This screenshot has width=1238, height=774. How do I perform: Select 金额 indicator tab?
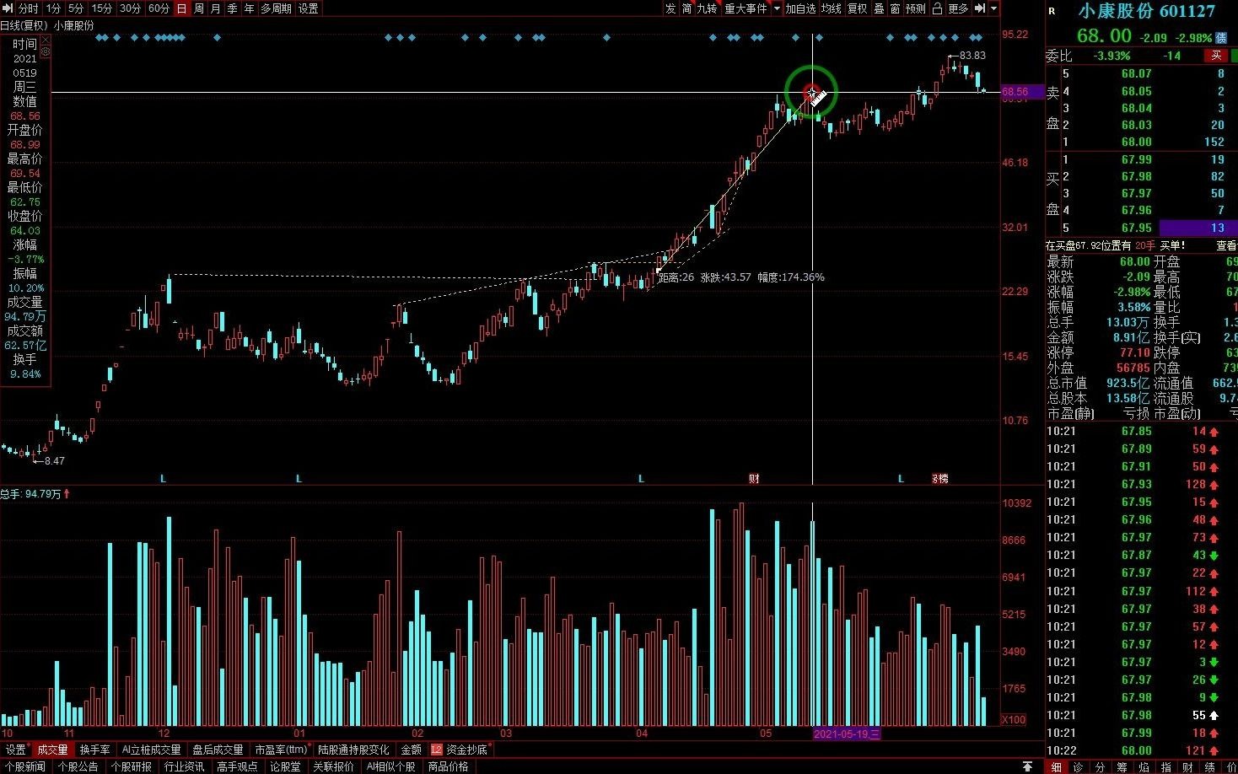coord(411,750)
